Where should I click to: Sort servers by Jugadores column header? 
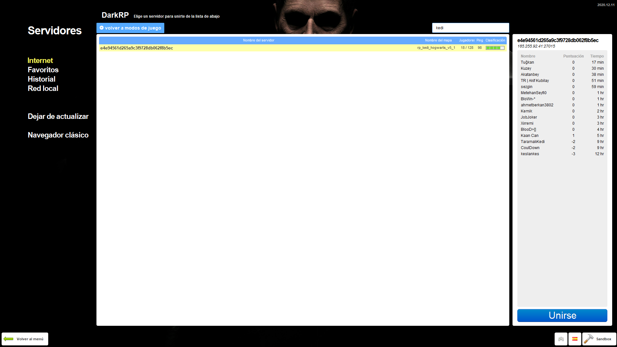[466, 40]
